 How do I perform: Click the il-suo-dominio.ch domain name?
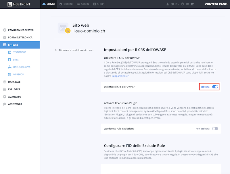pos(89,31)
